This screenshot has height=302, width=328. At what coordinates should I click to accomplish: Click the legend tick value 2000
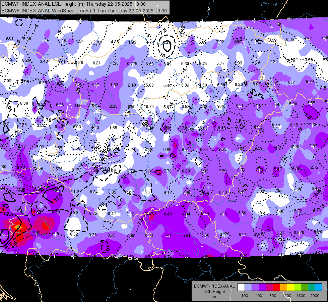coord(315,296)
